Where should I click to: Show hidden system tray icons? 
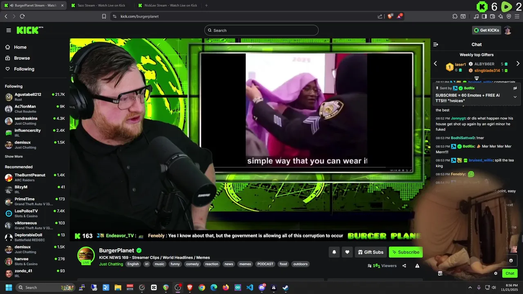point(470,287)
